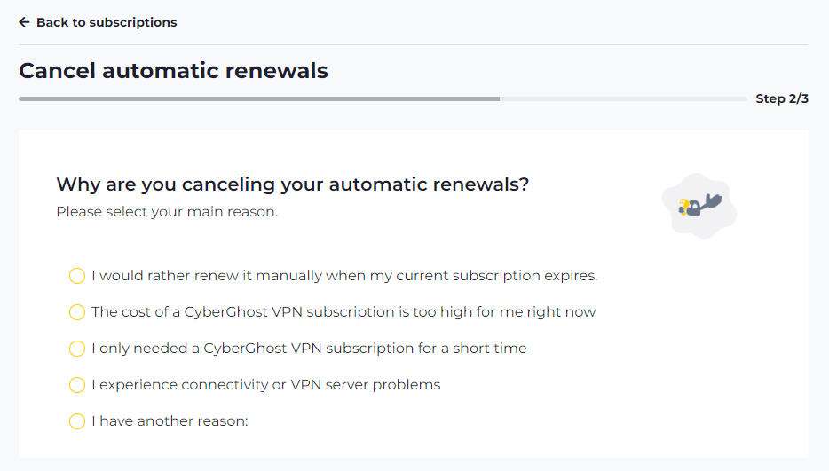
Task: Click the label about CyberGhost VPN cost too high
Action: [x=343, y=312]
